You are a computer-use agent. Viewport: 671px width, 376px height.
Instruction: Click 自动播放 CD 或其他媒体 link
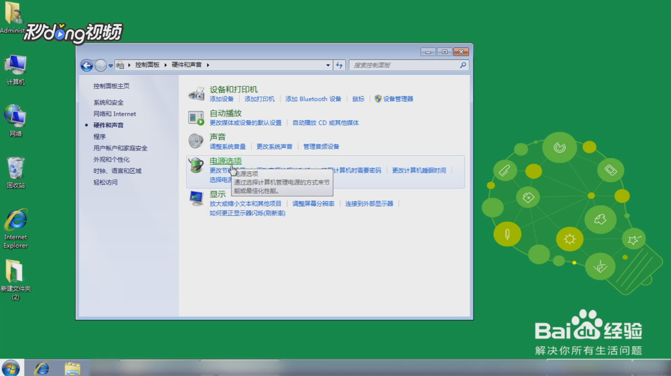(x=325, y=123)
